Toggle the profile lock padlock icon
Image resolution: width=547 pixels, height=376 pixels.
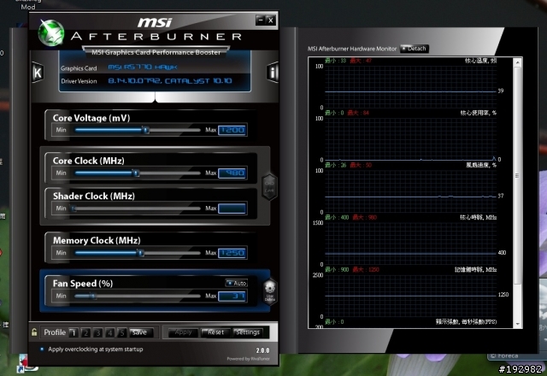34,332
